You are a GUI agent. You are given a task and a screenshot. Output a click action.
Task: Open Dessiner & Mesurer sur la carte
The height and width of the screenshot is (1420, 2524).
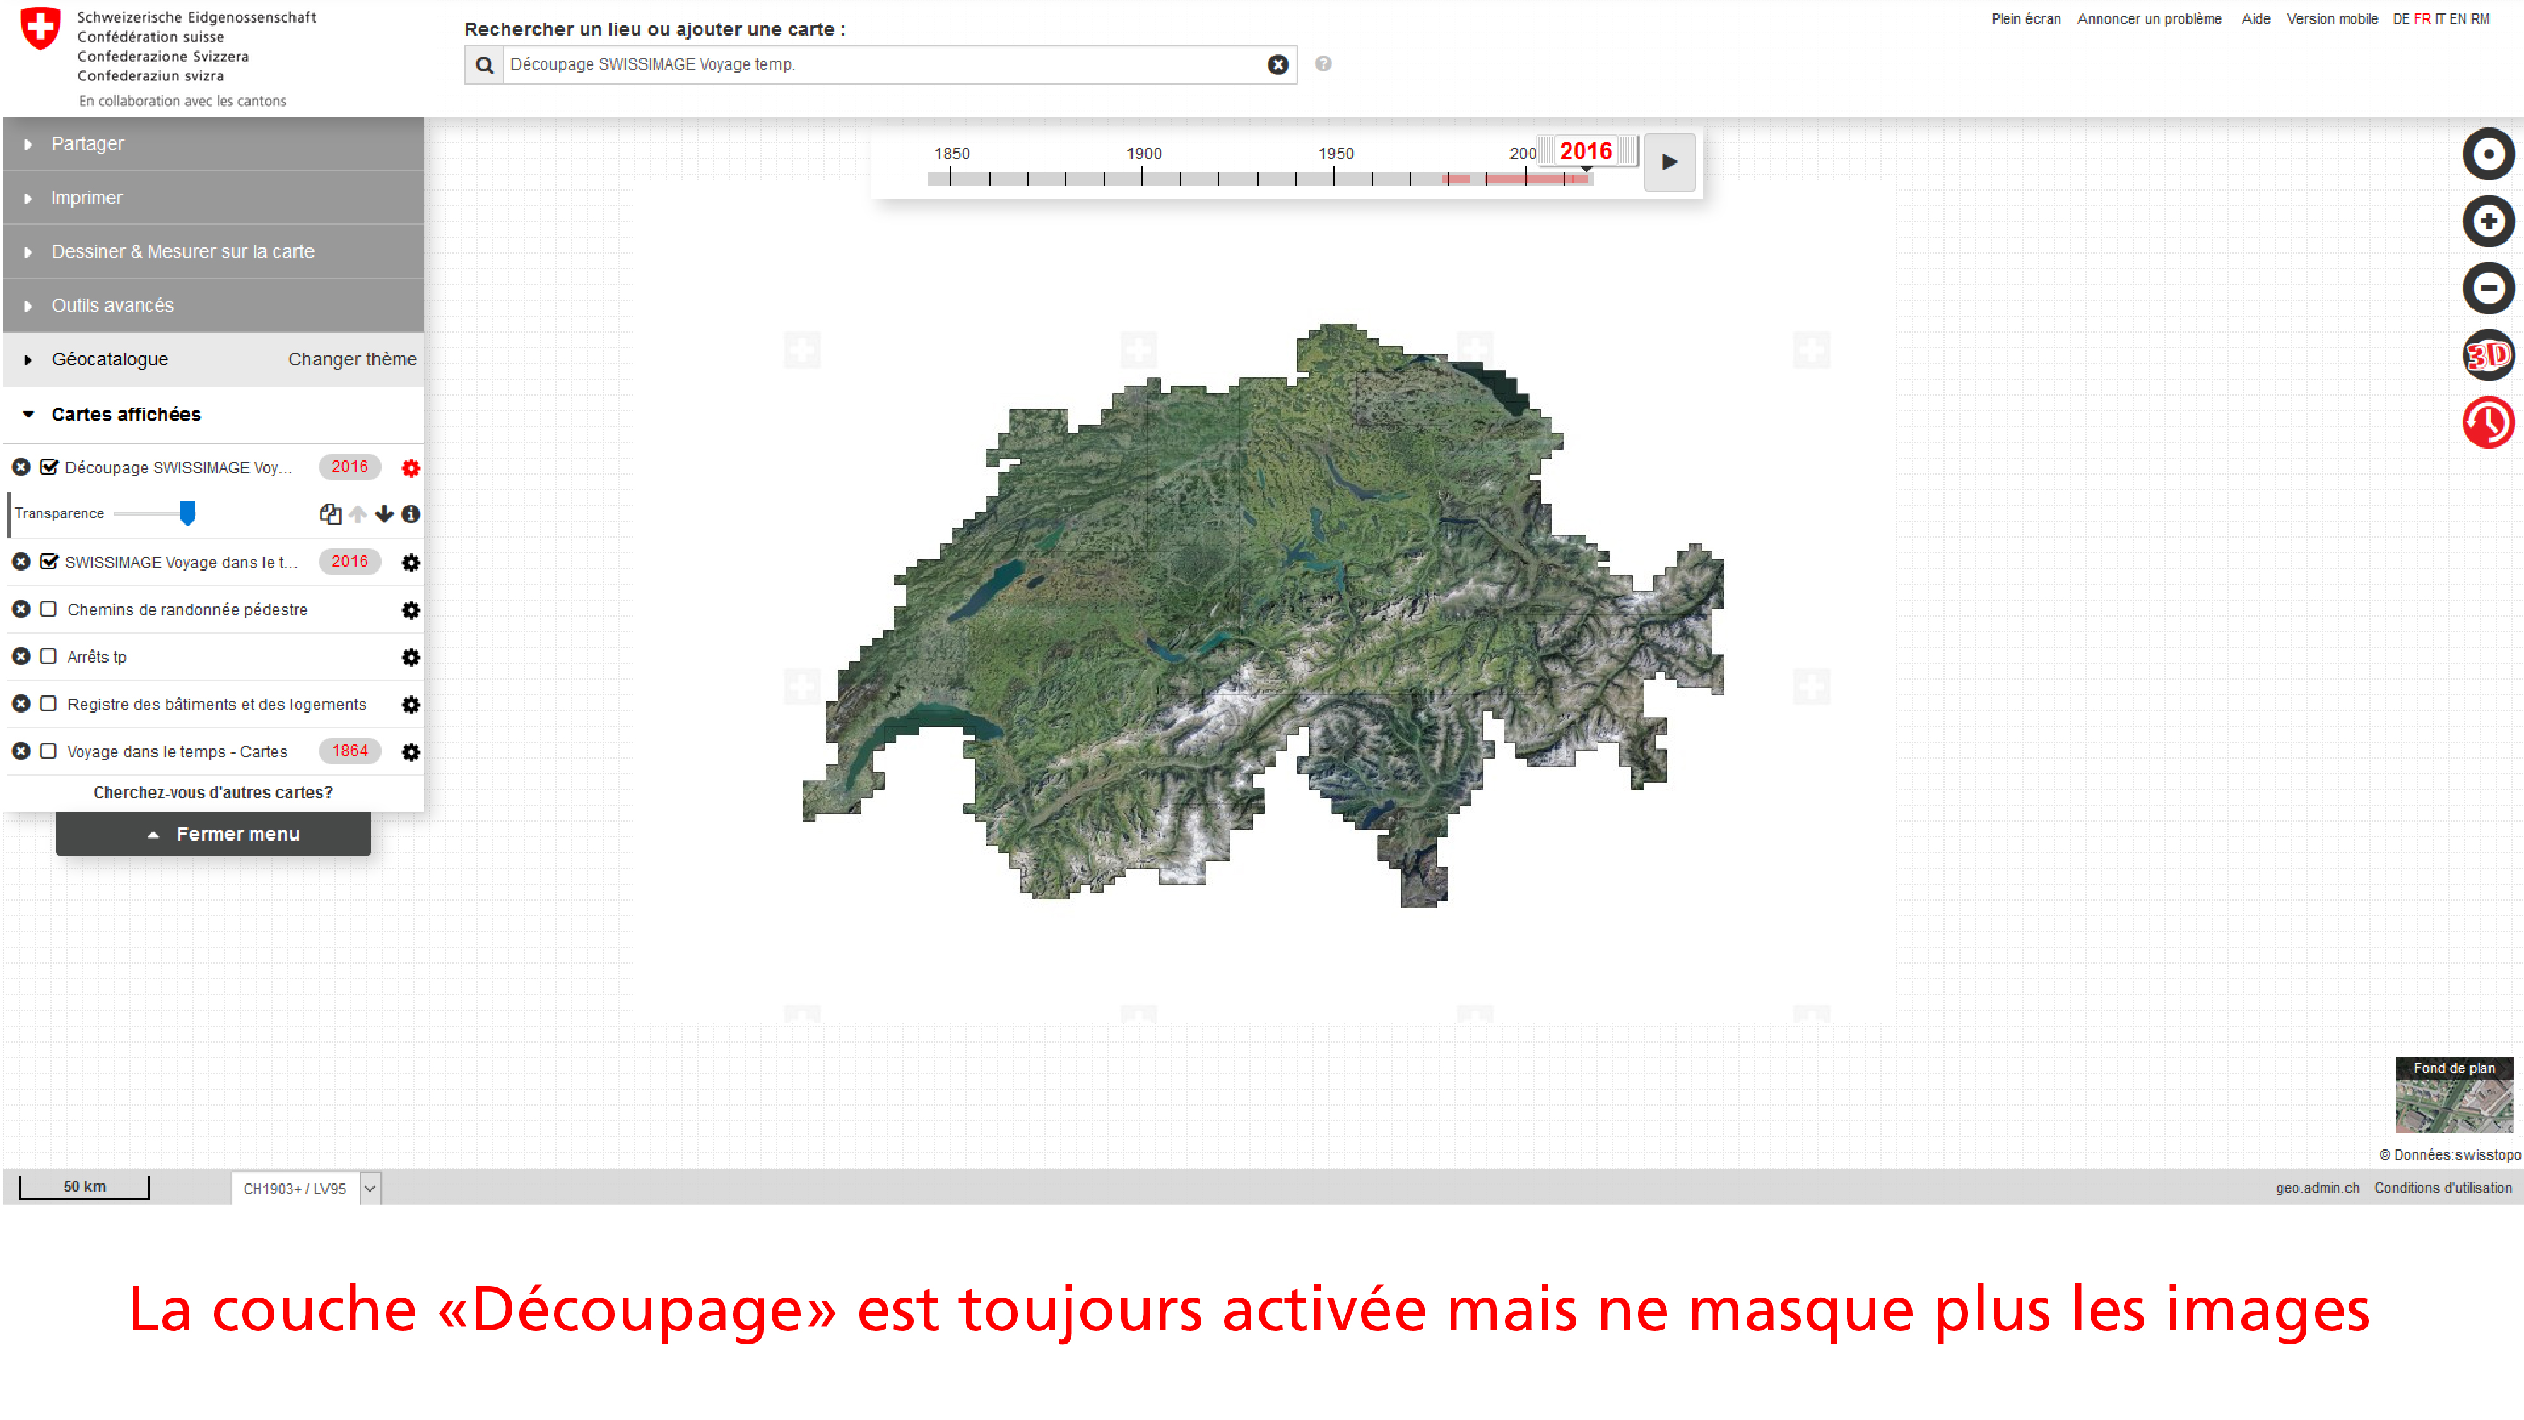[x=182, y=252]
